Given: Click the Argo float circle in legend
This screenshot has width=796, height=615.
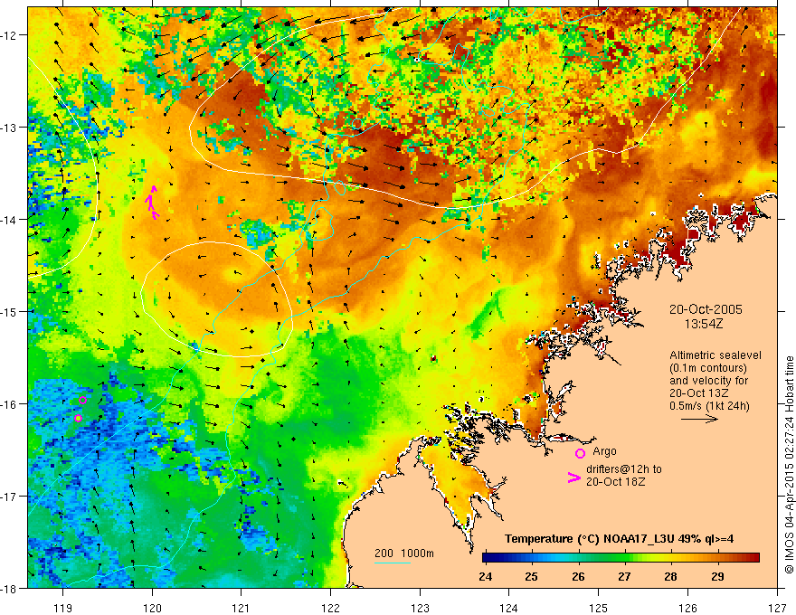Looking at the screenshot, I should 580,453.
